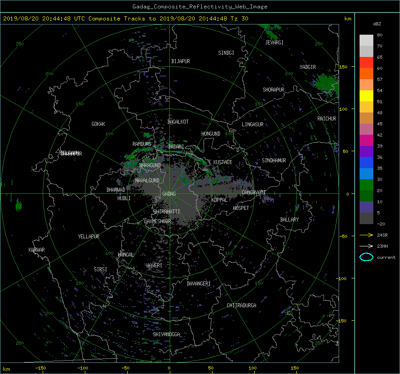
Task: Click the -150 bottom axis tick label
Action: (40, 368)
